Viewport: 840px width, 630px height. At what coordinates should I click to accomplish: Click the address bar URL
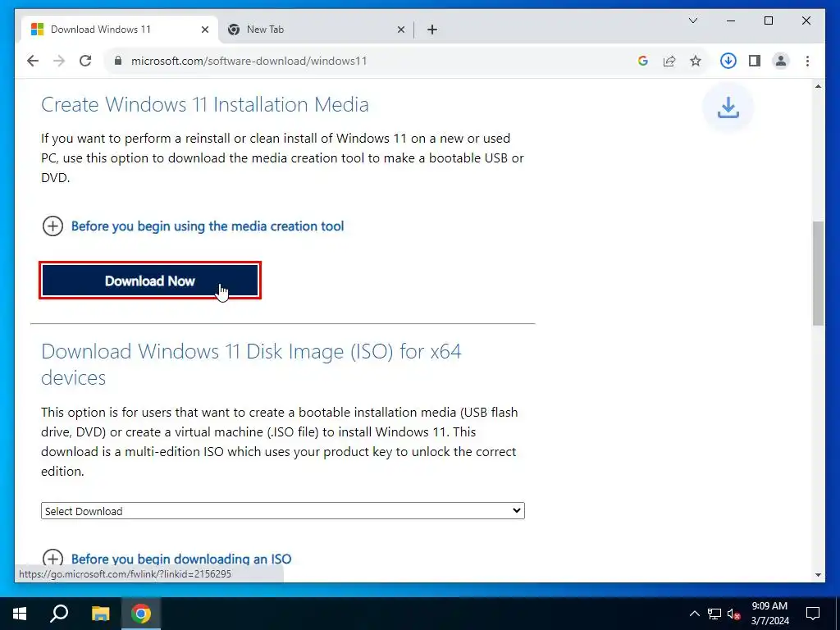[x=249, y=61]
